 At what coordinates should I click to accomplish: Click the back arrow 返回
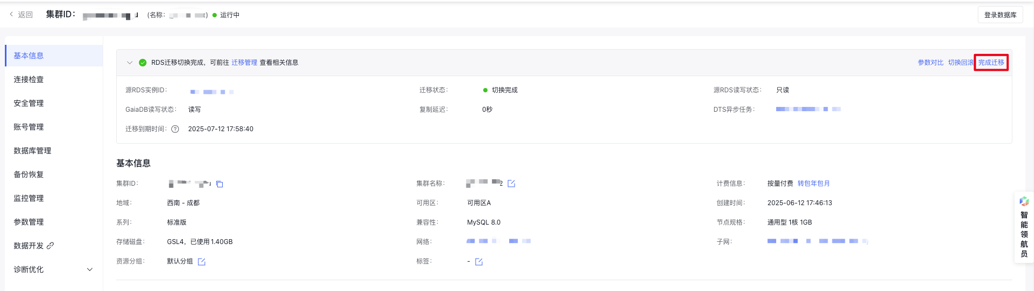pyautogui.click(x=21, y=15)
